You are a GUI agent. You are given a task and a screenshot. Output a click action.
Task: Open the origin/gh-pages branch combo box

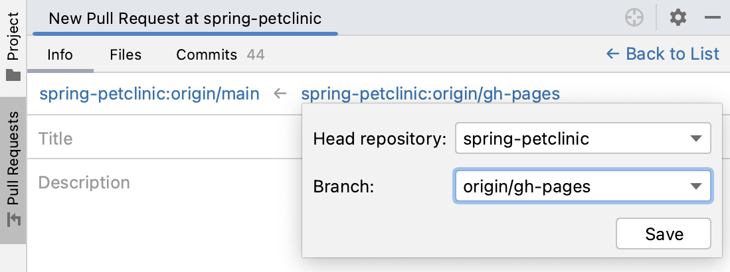583,186
